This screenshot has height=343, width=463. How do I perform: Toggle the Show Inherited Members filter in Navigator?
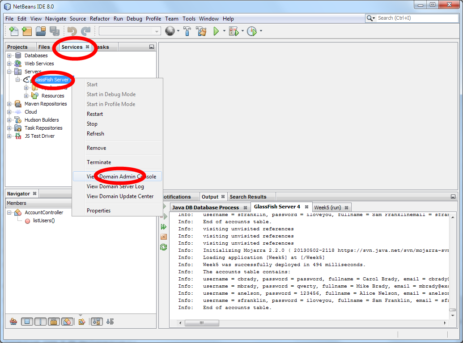click(13, 322)
